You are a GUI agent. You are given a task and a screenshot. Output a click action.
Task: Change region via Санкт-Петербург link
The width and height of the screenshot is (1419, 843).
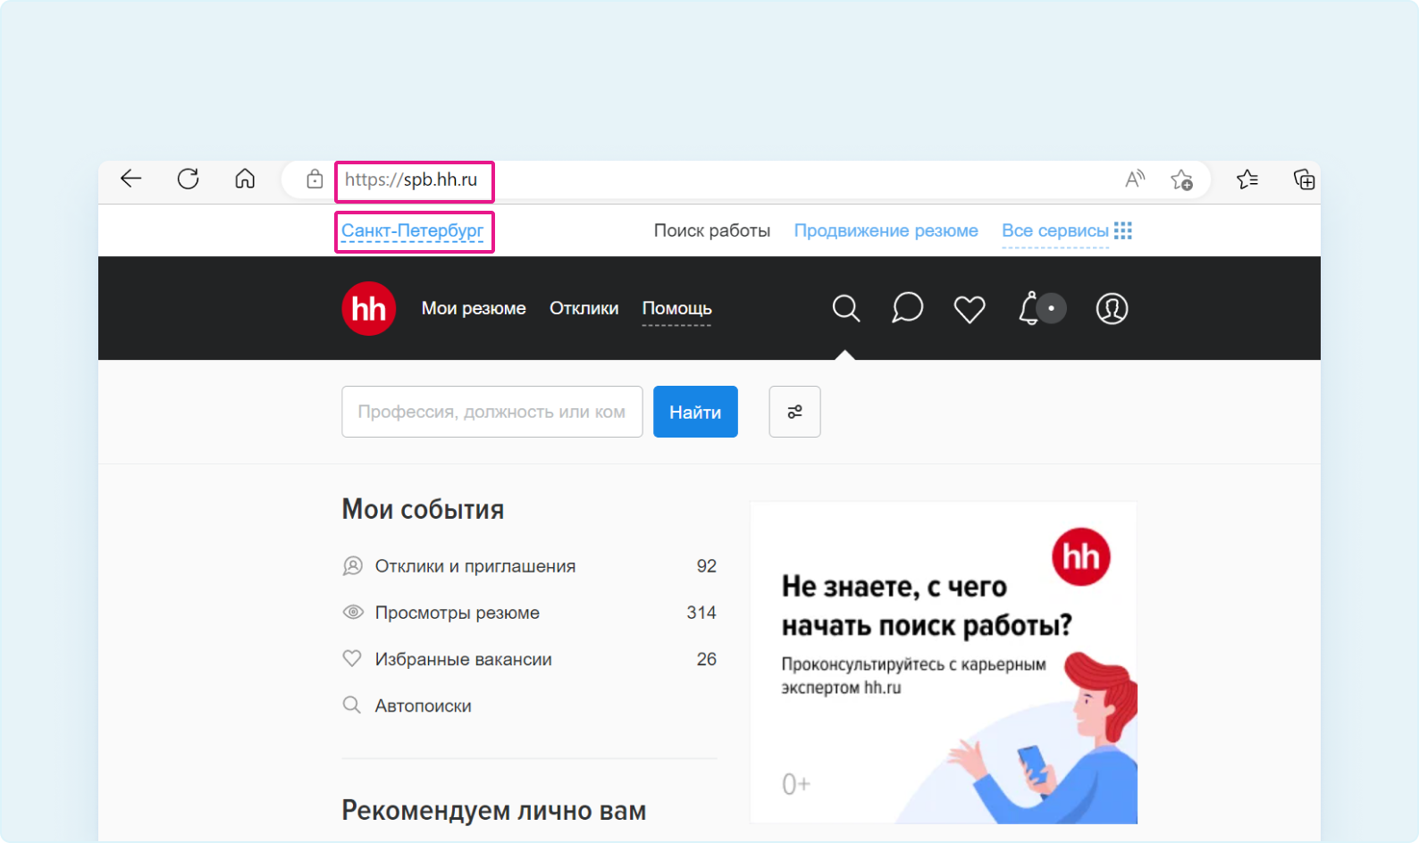(413, 230)
